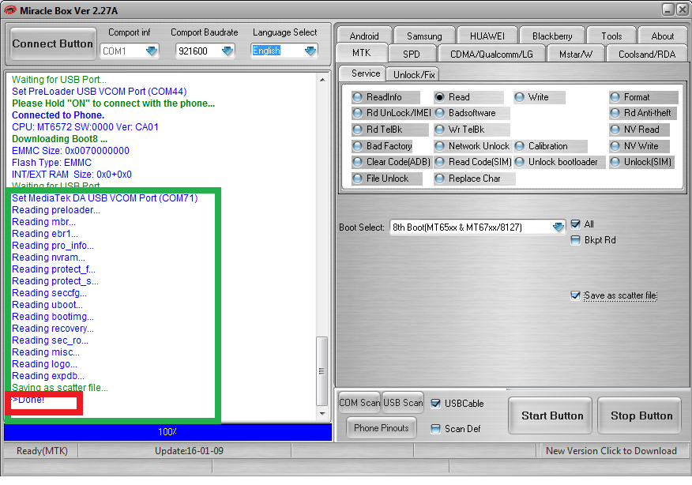Screen dimensions: 692x485
Task: Click the Update:16-01-09 status text
Action: tap(189, 450)
